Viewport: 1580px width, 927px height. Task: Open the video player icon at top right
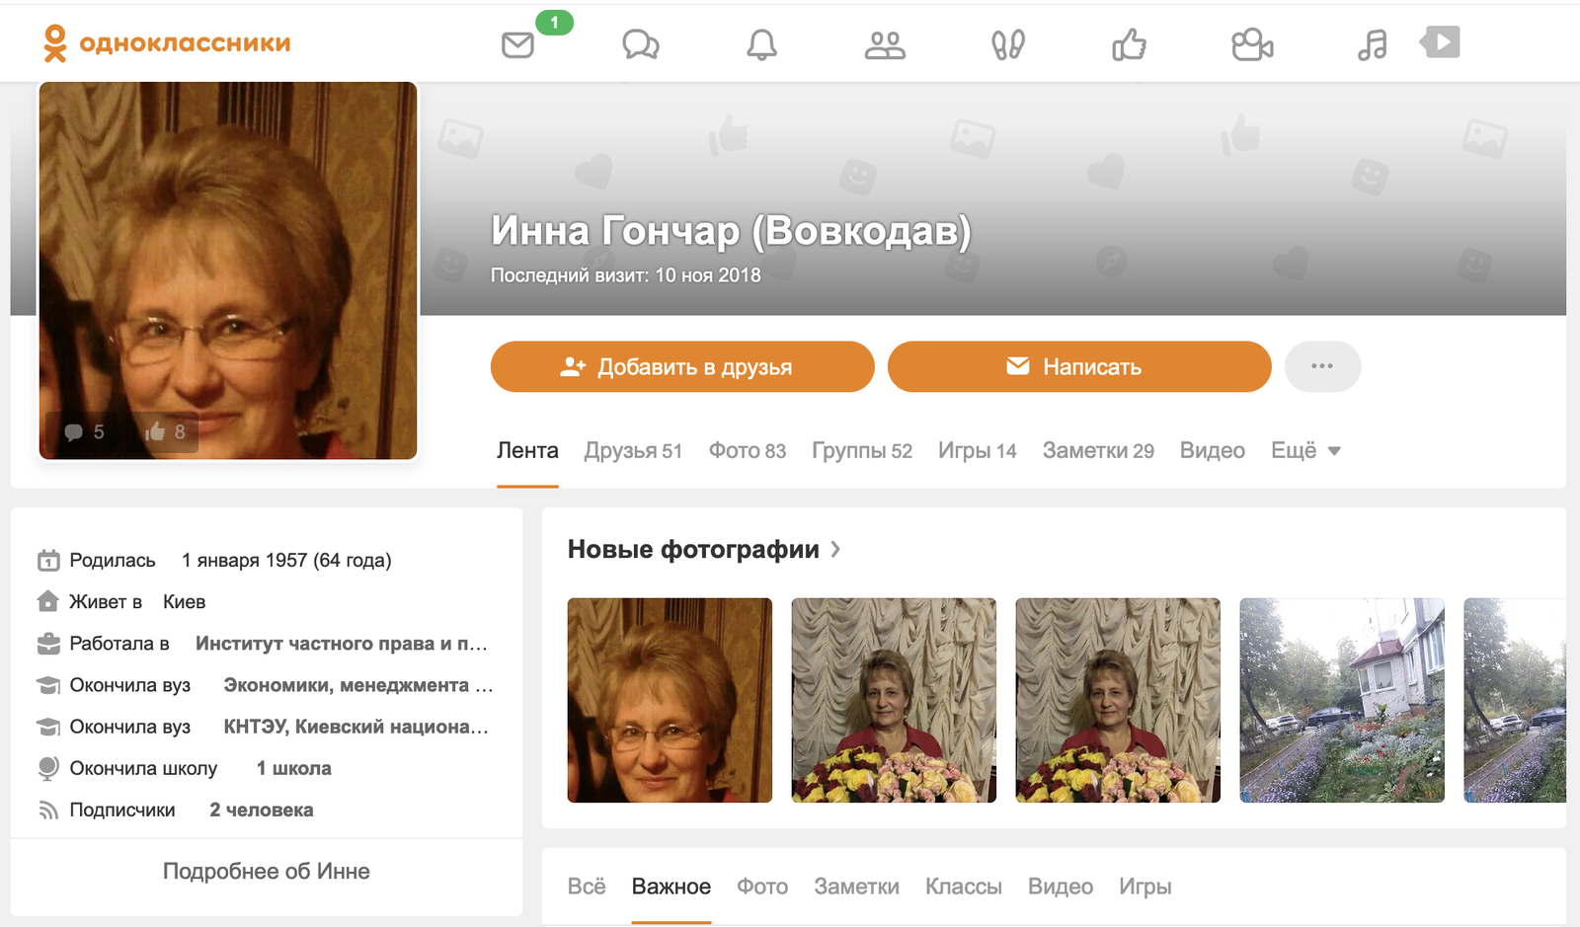(1440, 41)
